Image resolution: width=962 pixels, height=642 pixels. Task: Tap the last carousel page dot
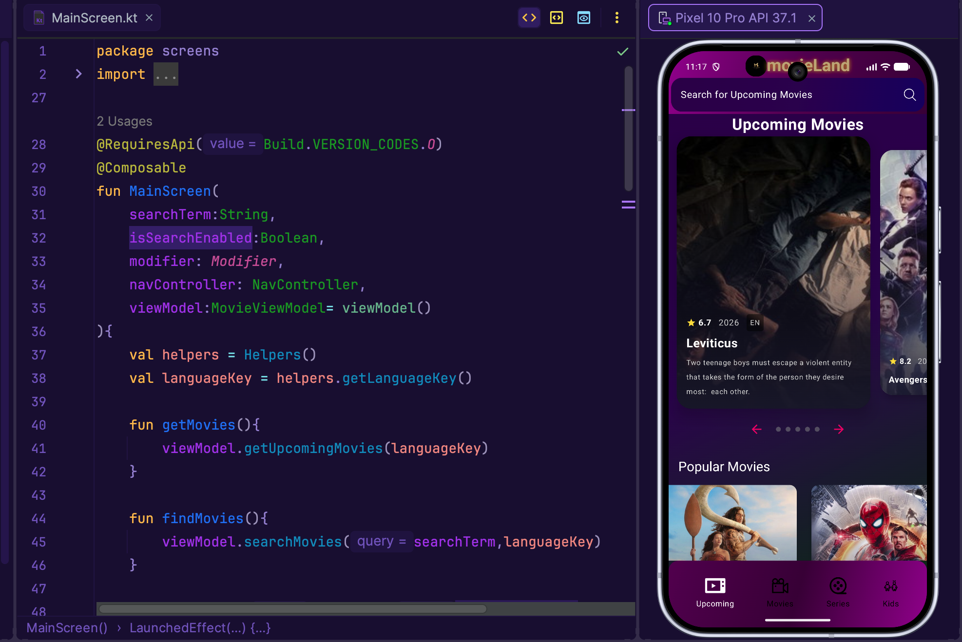tap(817, 429)
